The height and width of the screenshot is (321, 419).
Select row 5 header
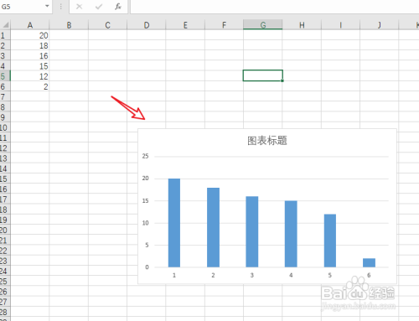pos(5,76)
